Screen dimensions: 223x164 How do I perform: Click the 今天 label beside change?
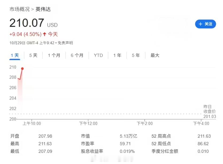pos(53,34)
